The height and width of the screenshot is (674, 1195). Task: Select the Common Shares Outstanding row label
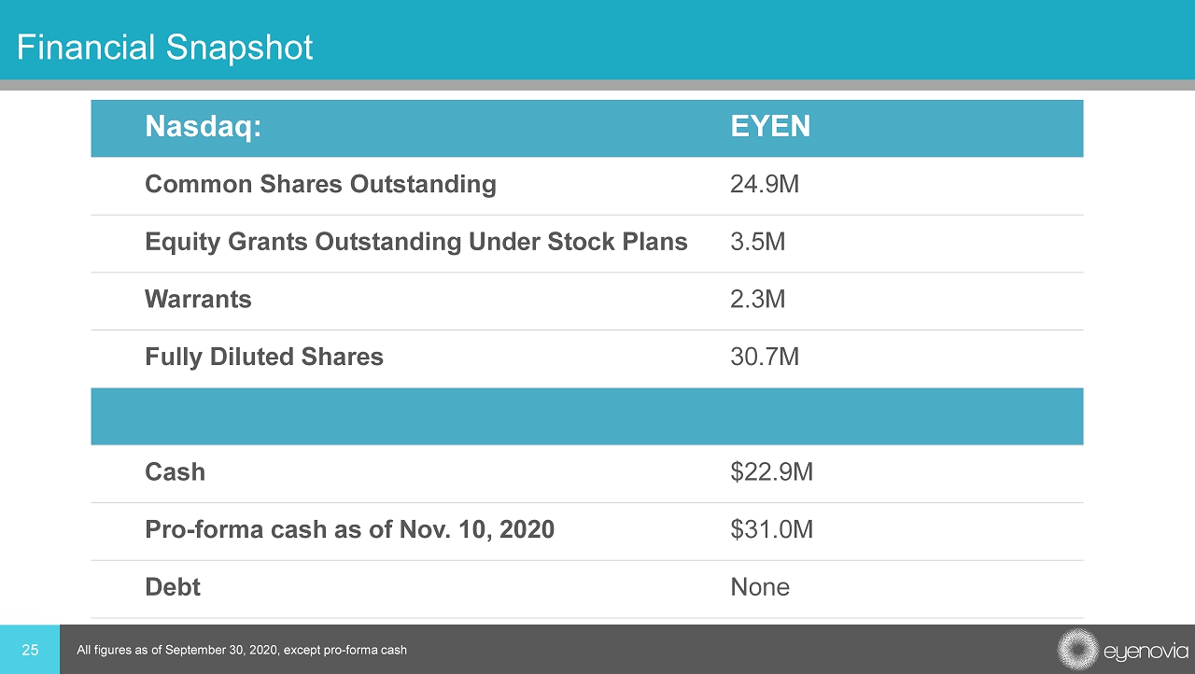tap(320, 185)
